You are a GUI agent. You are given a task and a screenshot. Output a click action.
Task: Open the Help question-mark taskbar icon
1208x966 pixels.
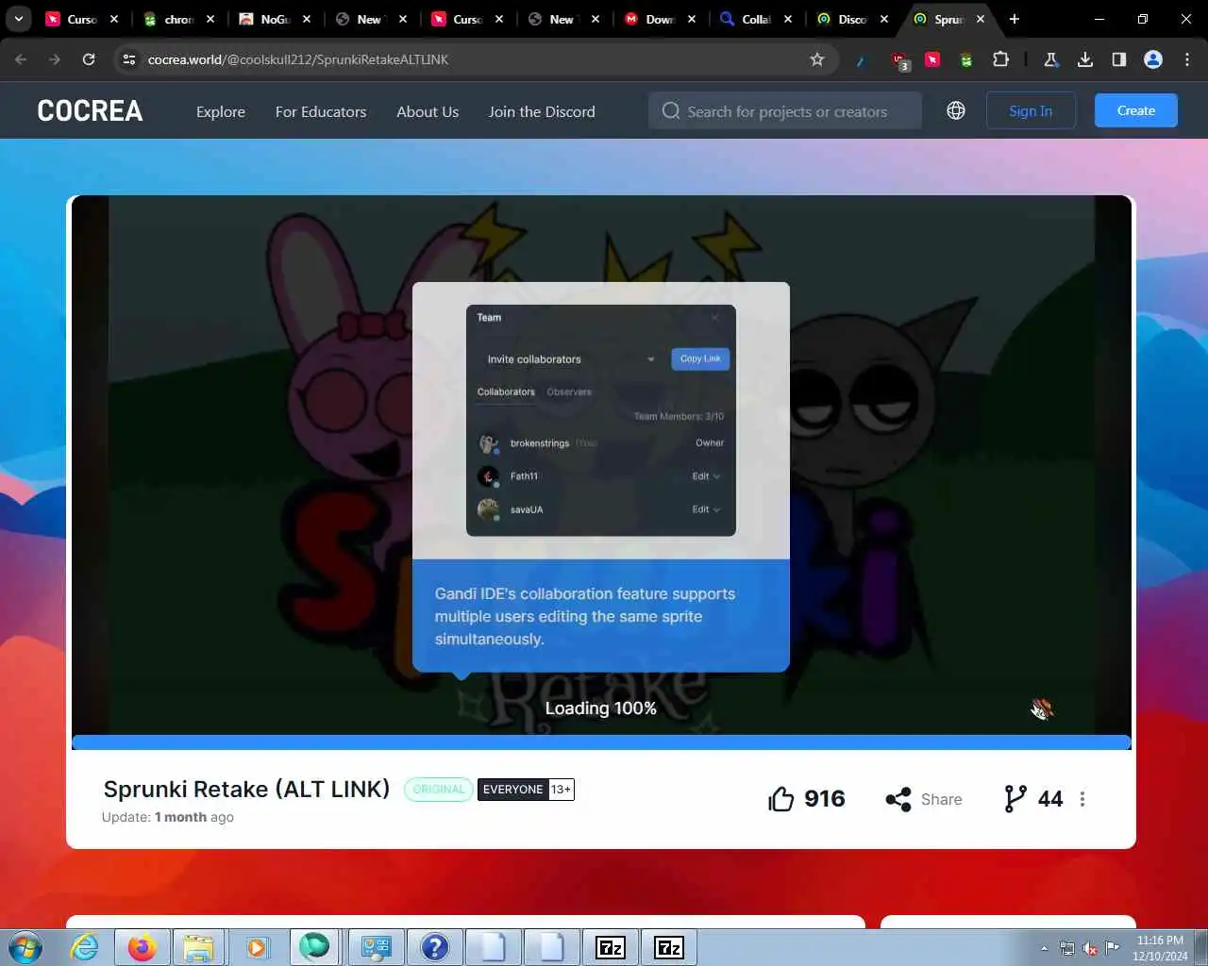pos(435,947)
